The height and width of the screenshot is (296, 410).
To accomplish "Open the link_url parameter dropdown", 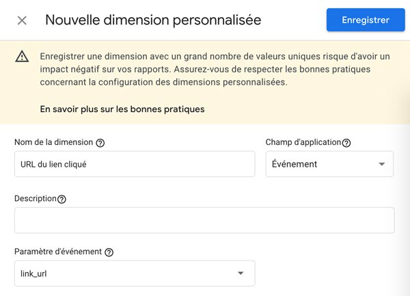I will click(135, 273).
